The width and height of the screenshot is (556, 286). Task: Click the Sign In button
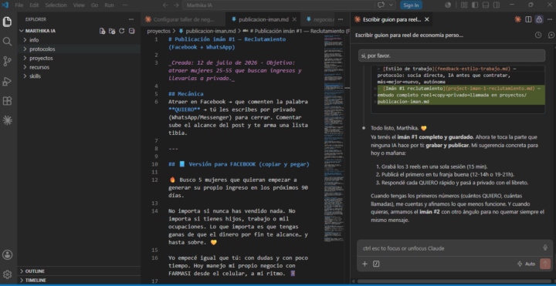(x=411, y=5)
